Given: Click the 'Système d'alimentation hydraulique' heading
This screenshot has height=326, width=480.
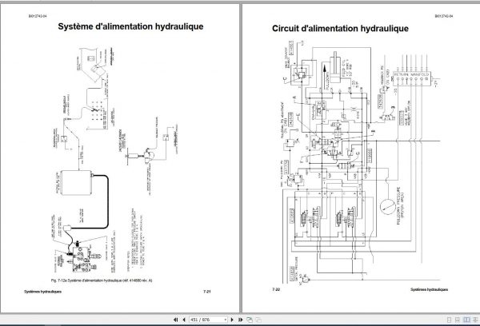Looking at the screenshot, I should coord(130,26).
